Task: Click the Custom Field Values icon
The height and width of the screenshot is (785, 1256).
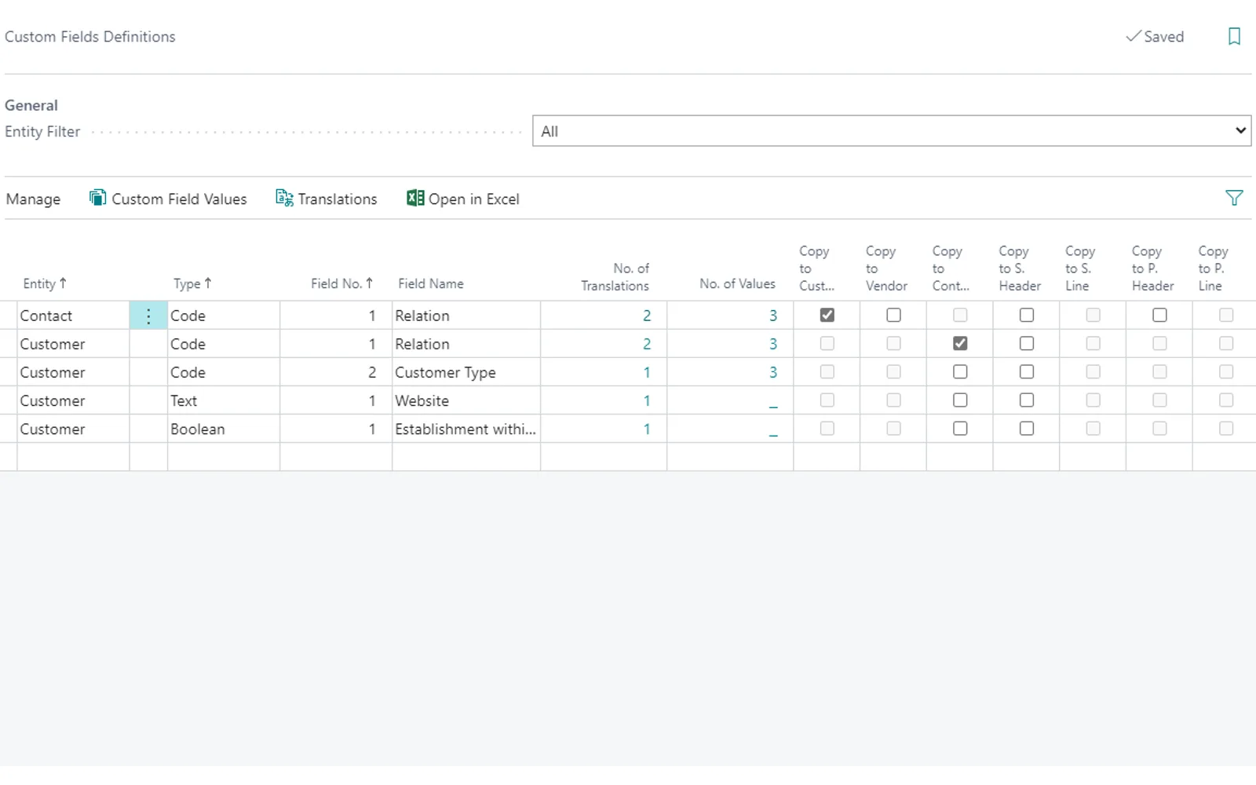Action: point(97,198)
